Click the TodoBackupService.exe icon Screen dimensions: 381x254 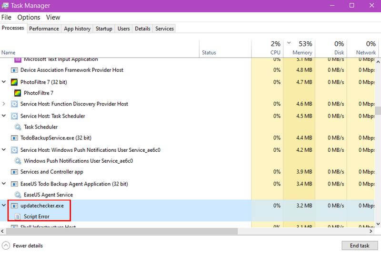click(14, 138)
